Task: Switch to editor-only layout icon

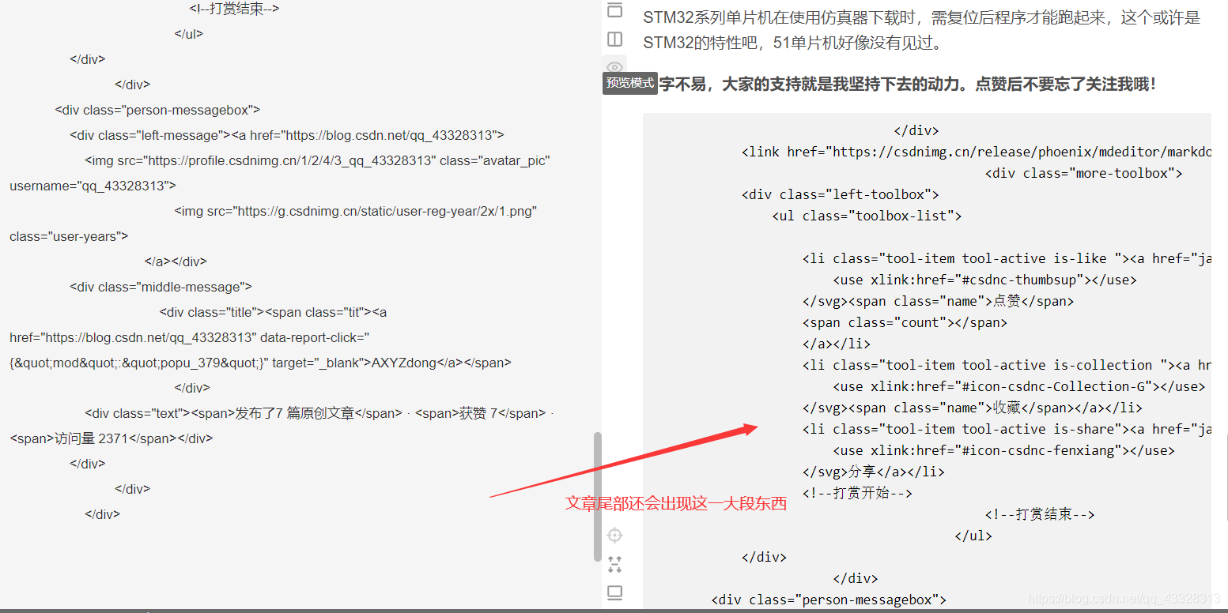Action: (614, 9)
